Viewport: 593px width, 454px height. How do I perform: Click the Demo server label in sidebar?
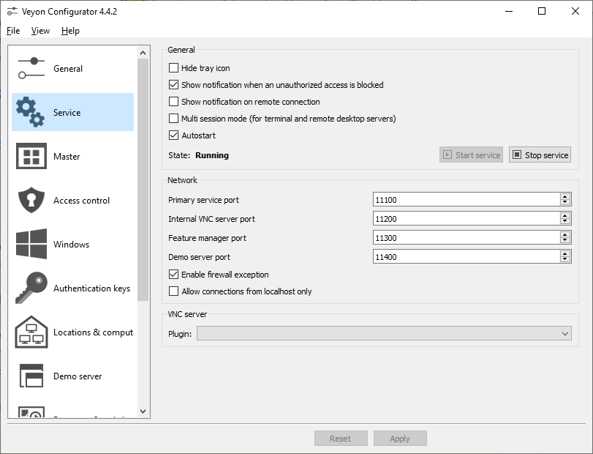pyautogui.click(x=78, y=376)
